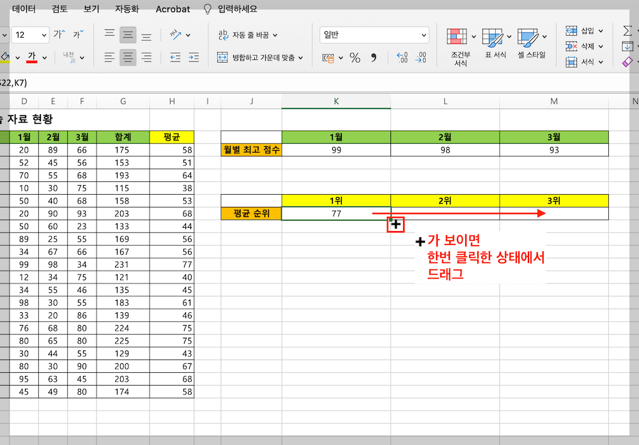Open the font size dropdown
This screenshot has height=445, width=639.
click(44, 34)
